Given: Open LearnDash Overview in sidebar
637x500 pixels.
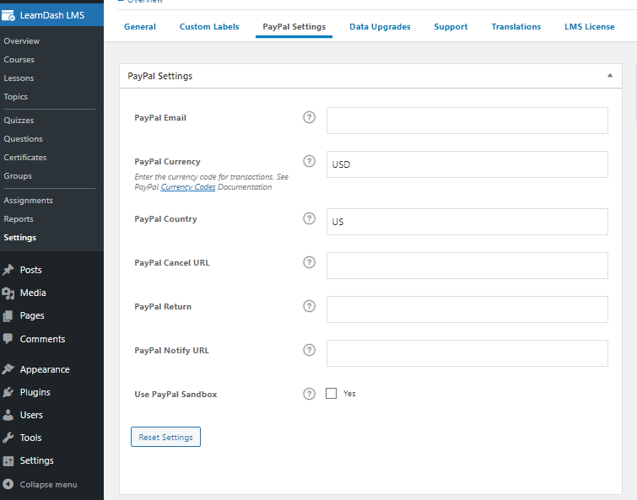Looking at the screenshot, I should pyautogui.click(x=22, y=41).
